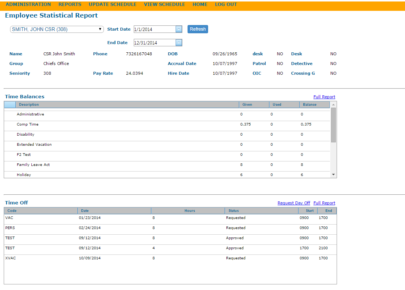Sort Time Off by Date column

click(114, 211)
